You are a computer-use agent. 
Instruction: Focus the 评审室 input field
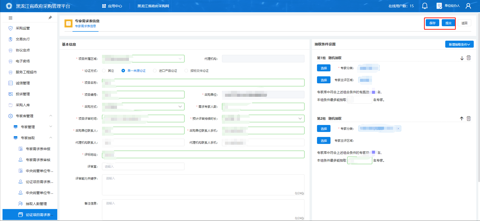pyautogui.click(x=143, y=166)
